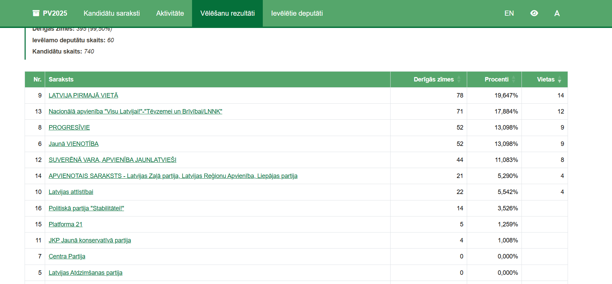612x284 pixels.
Task: Click the PV2025 archive box icon
Action: tap(36, 13)
